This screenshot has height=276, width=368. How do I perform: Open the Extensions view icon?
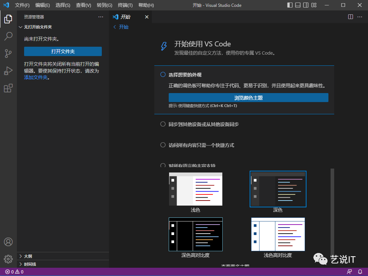pos(8,88)
